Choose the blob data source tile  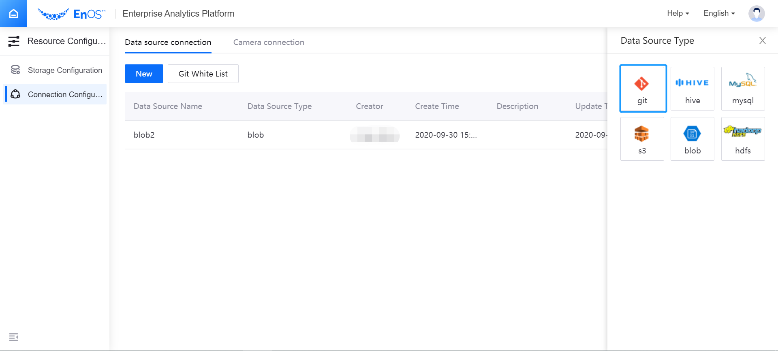[x=692, y=139]
